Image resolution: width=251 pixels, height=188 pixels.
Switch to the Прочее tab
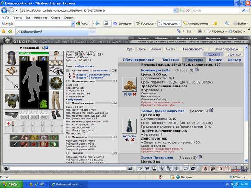tap(215, 60)
